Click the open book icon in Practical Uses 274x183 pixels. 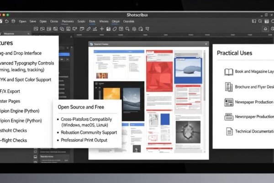[229, 72]
